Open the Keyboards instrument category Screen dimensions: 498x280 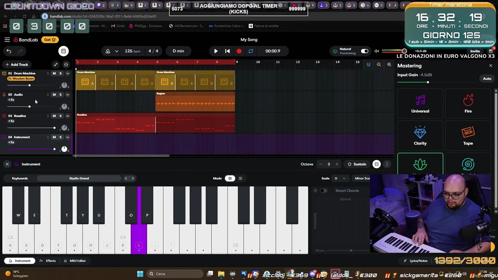coord(20,178)
